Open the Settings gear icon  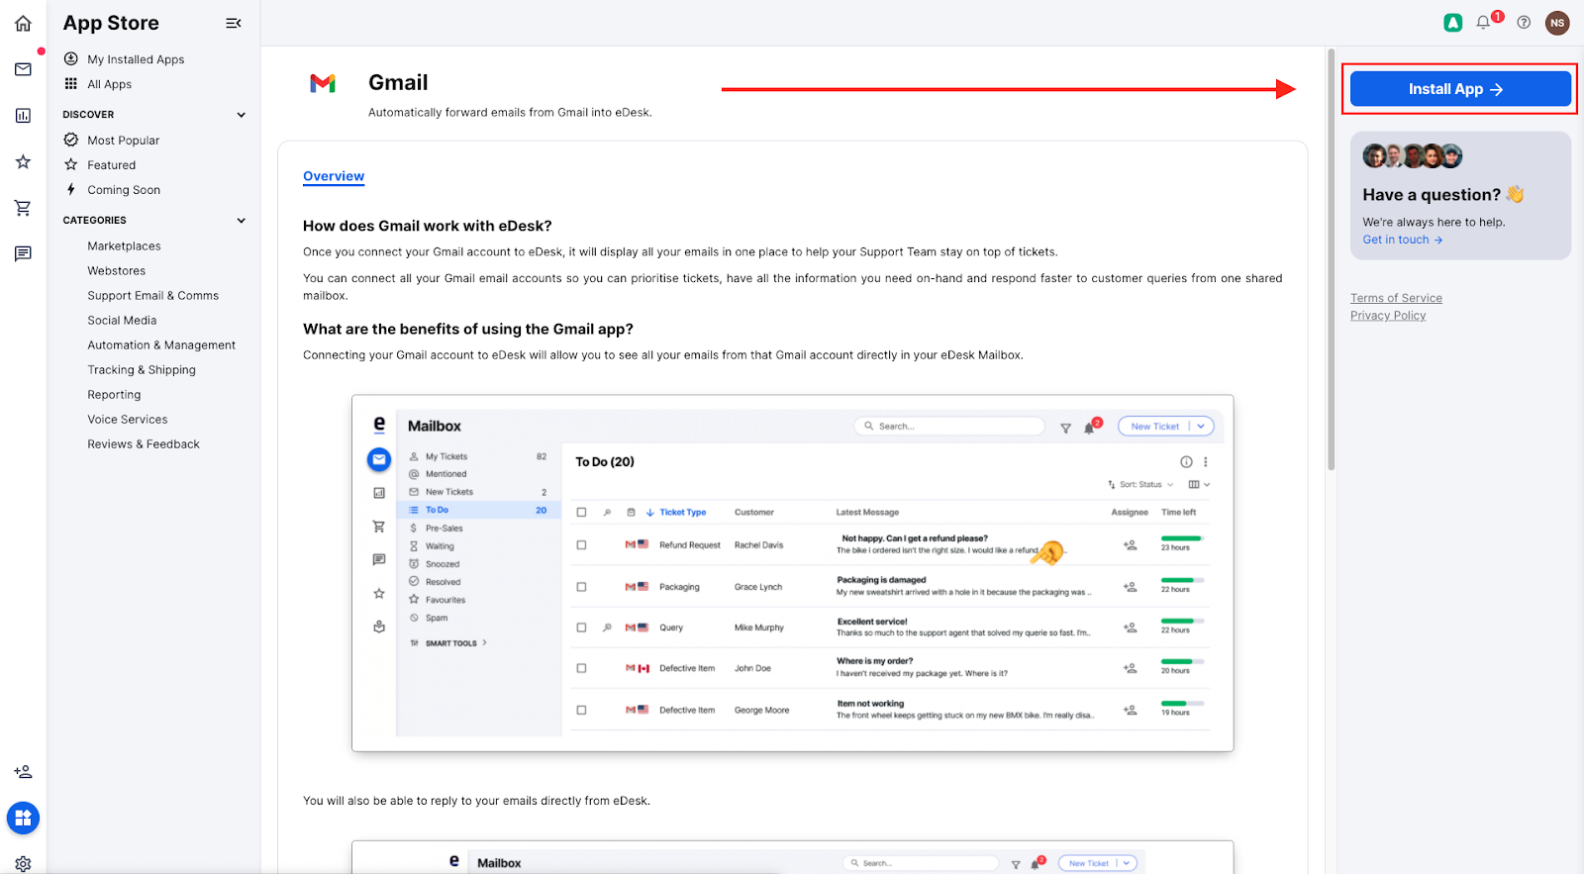[x=23, y=864]
